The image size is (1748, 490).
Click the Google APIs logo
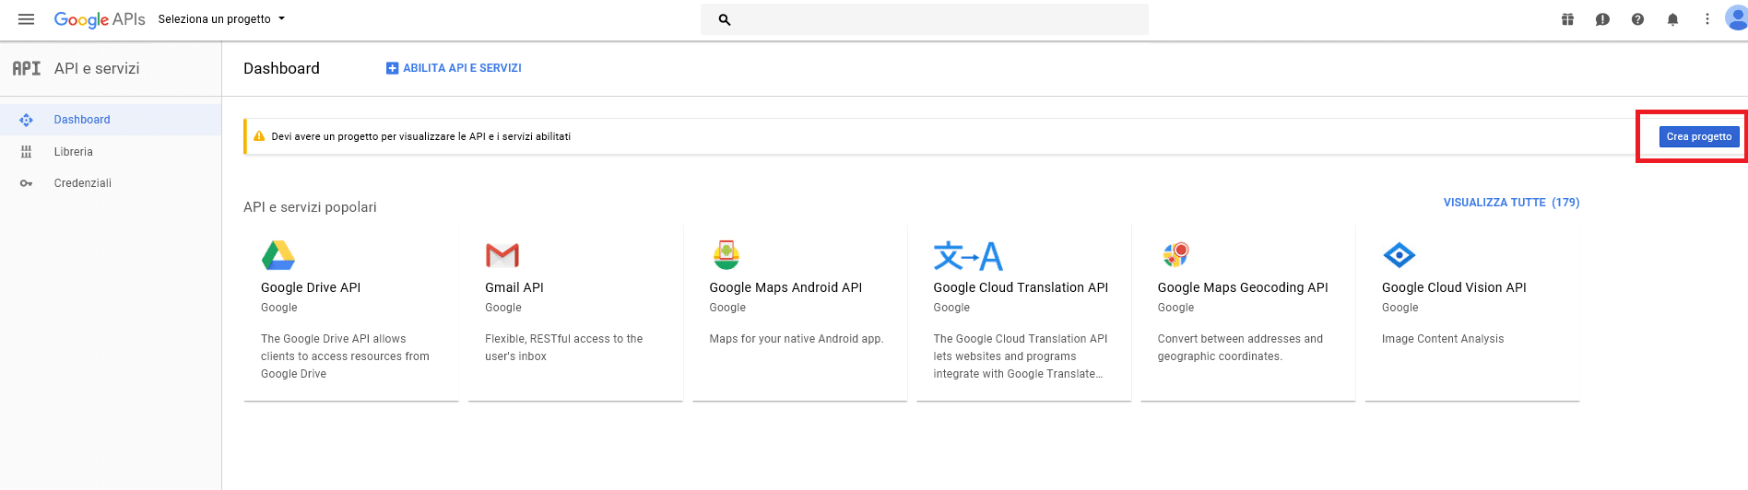100,19
